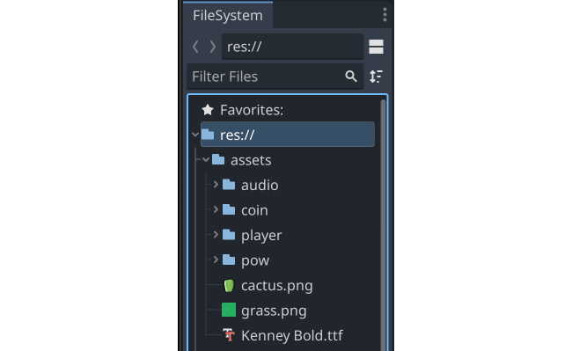Click the cactus.png thumbnail icon

tap(229, 285)
